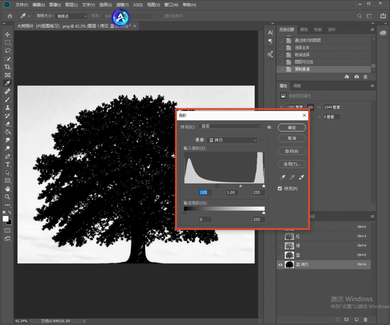Select the Smudge tool
The width and height of the screenshot is (390, 325).
pyautogui.click(x=8, y=140)
